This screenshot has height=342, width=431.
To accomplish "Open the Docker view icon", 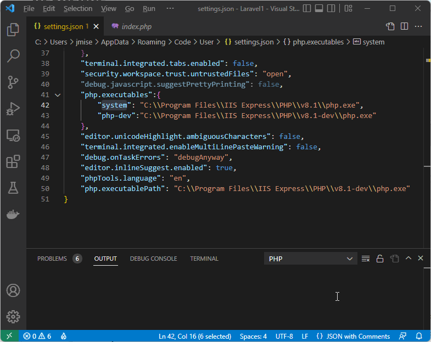I will click(x=13, y=215).
